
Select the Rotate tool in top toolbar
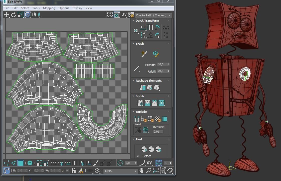[14, 15]
